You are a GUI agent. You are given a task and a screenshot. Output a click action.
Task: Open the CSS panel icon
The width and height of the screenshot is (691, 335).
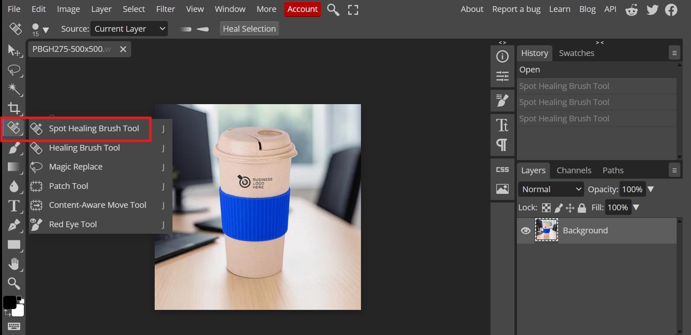coord(502,170)
